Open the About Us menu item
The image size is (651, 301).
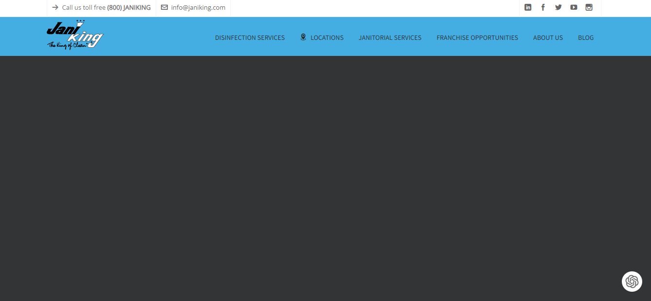548,37
